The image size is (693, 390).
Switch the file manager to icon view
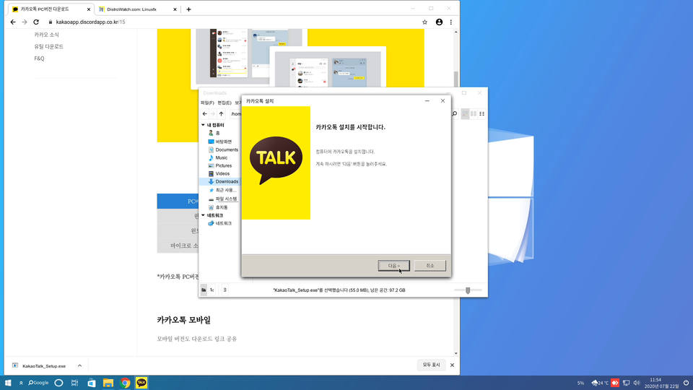coord(465,113)
